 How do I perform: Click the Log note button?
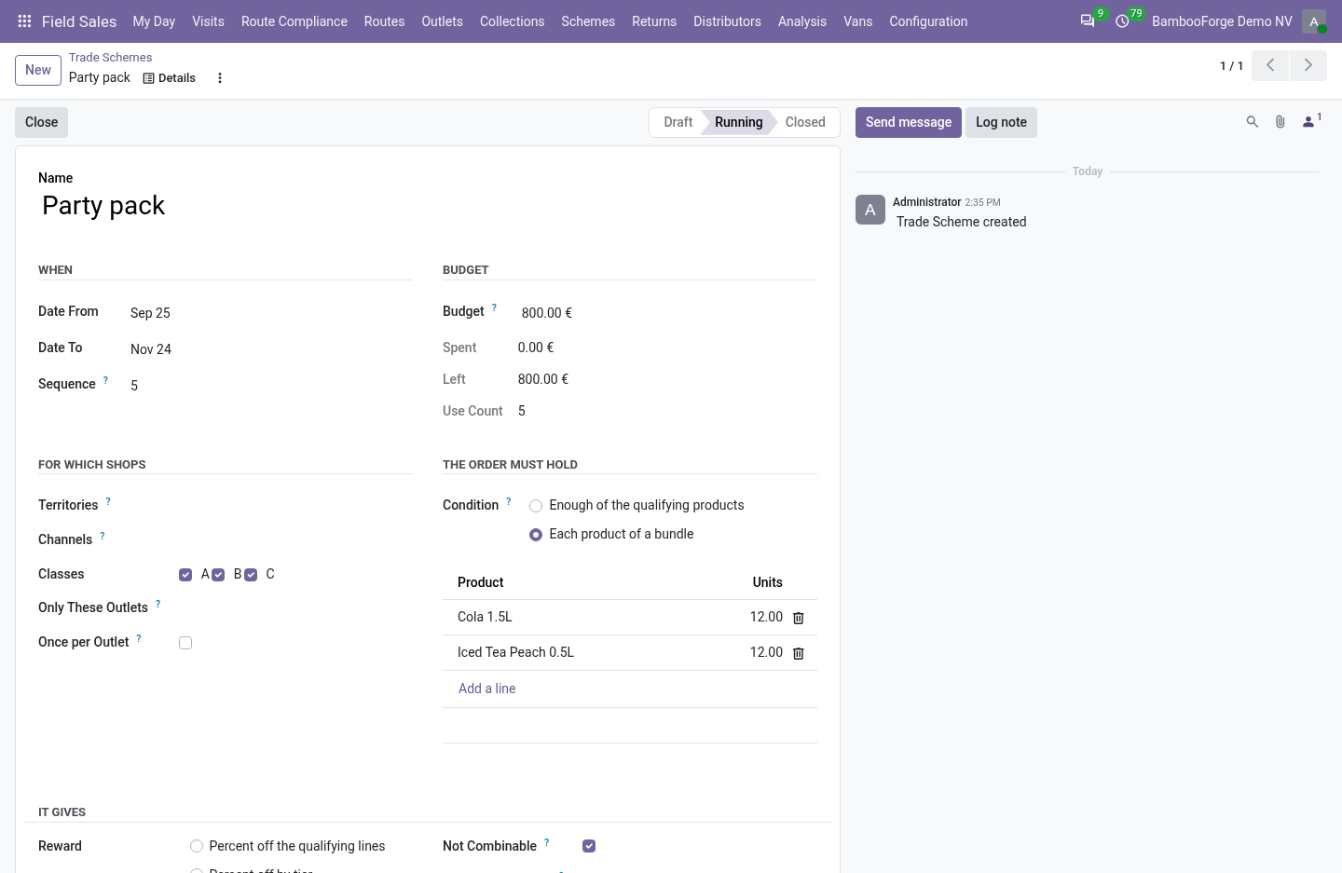click(1001, 122)
